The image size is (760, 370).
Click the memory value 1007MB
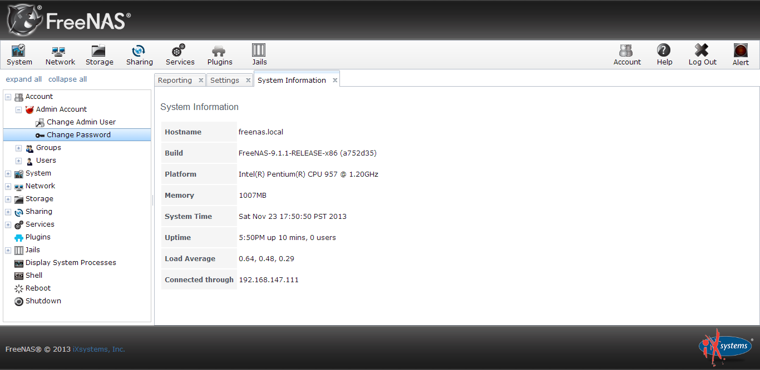click(253, 196)
